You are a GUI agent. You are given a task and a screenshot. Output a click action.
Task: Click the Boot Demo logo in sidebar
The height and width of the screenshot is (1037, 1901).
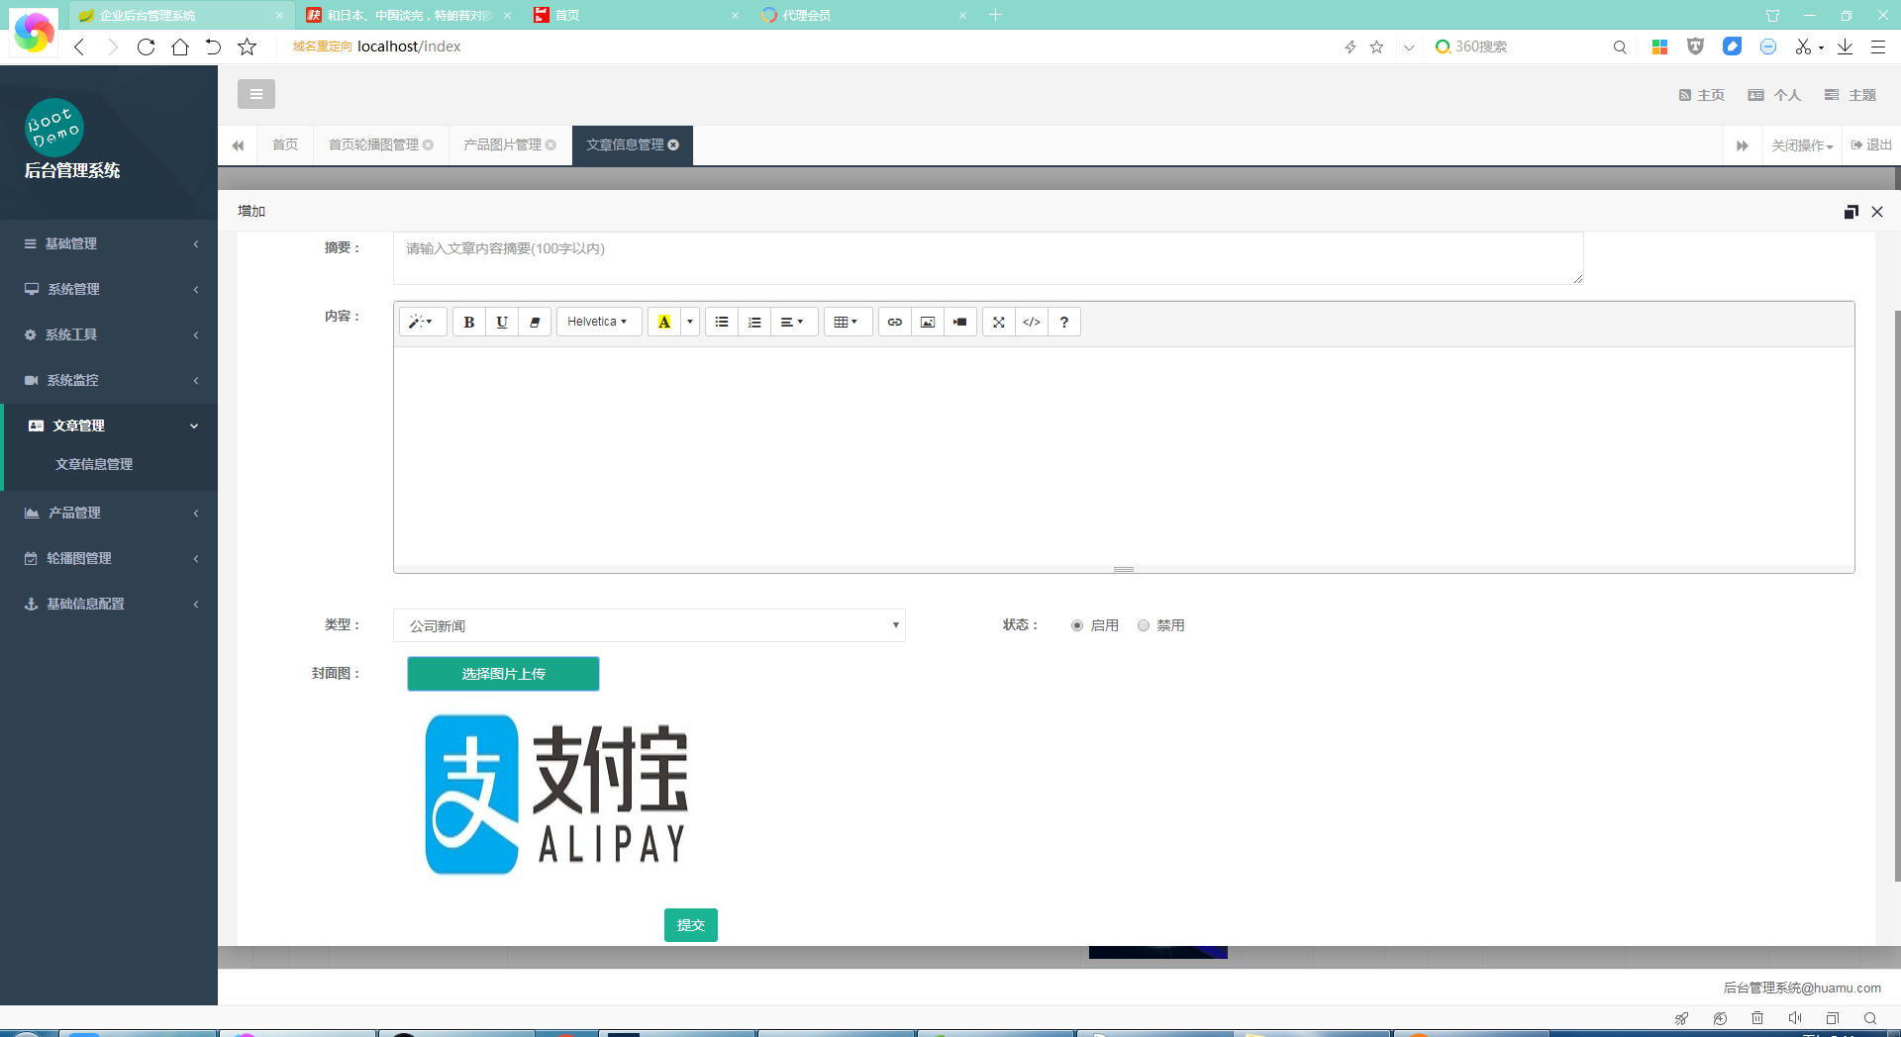point(54,128)
